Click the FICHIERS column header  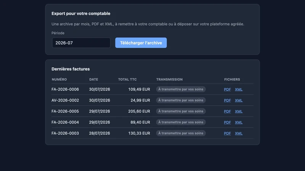232,79
